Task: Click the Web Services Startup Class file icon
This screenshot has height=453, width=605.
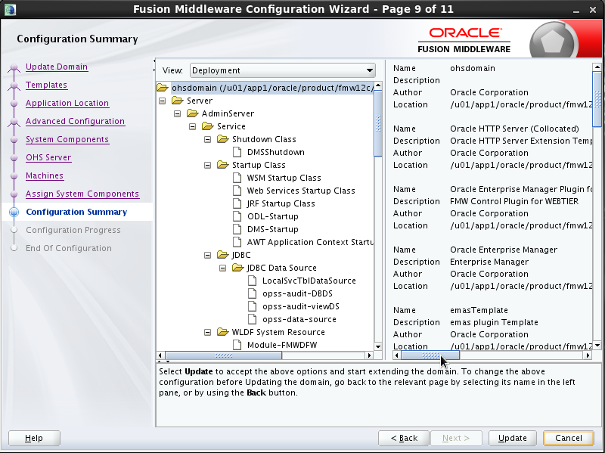Action: (237, 191)
